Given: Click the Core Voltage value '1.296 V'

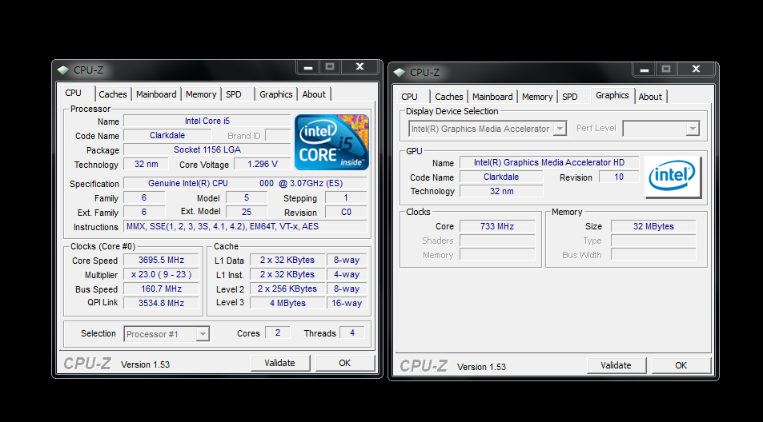Looking at the screenshot, I should [263, 164].
